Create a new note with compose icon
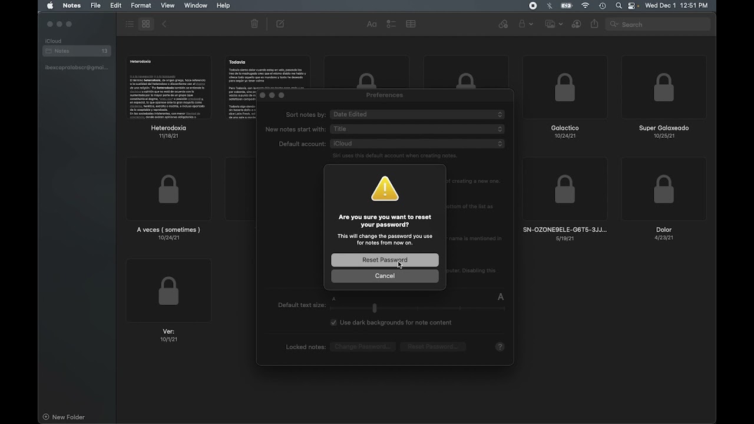This screenshot has height=424, width=754. 280,24
